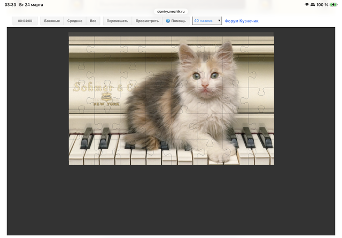
Task: Tap the Wi-Fi status icon
Action: click(x=307, y=4)
